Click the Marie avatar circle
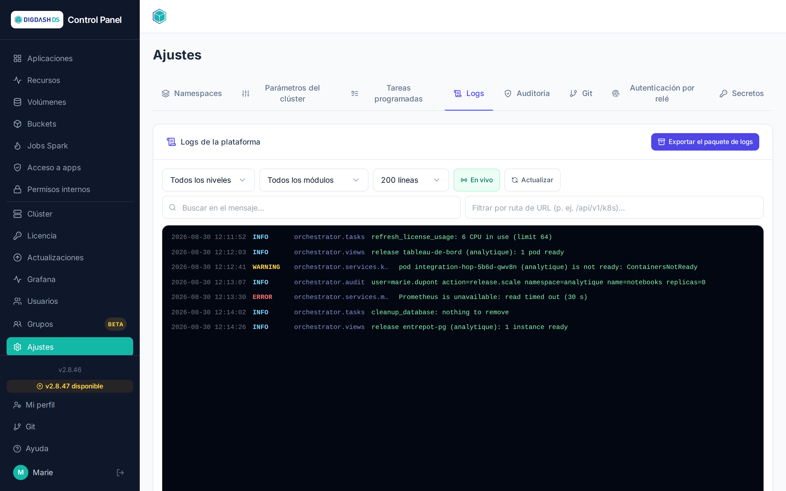 (21, 472)
